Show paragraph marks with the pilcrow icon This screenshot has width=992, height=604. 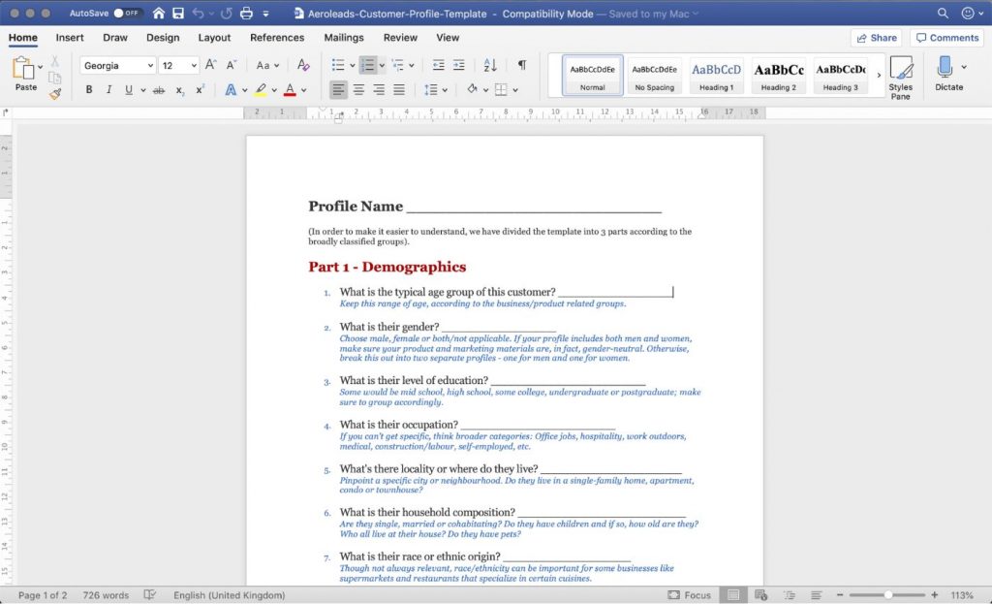pyautogui.click(x=523, y=65)
